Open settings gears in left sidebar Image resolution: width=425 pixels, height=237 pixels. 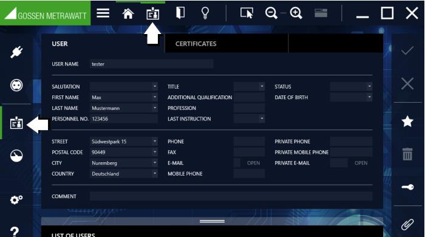16,200
